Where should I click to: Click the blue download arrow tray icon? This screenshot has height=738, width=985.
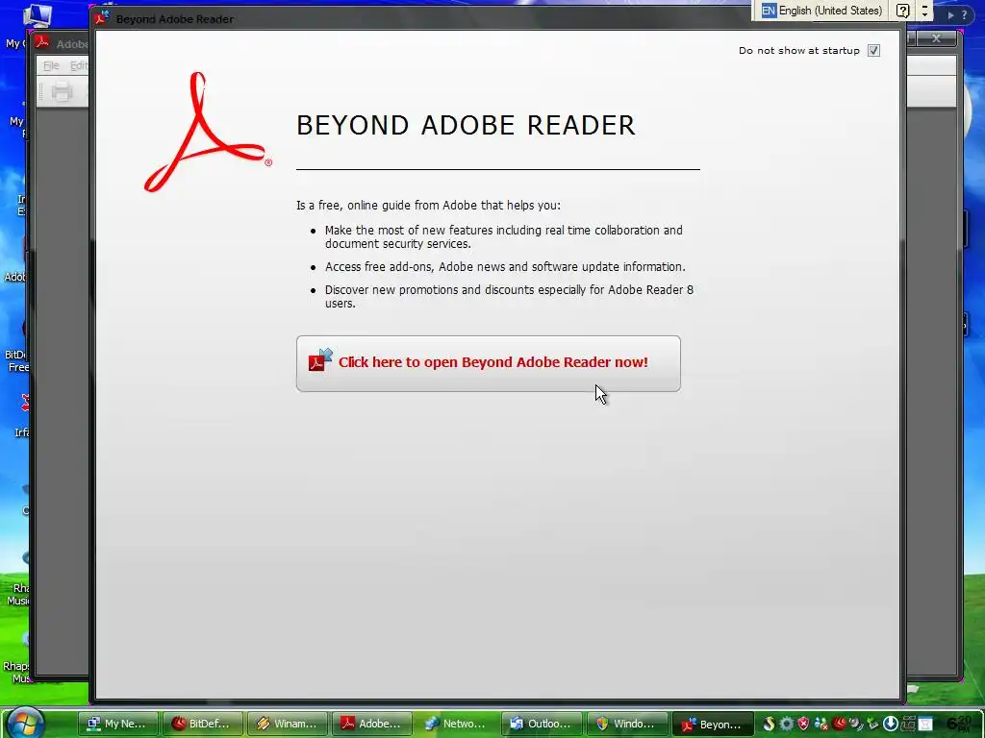click(x=890, y=724)
